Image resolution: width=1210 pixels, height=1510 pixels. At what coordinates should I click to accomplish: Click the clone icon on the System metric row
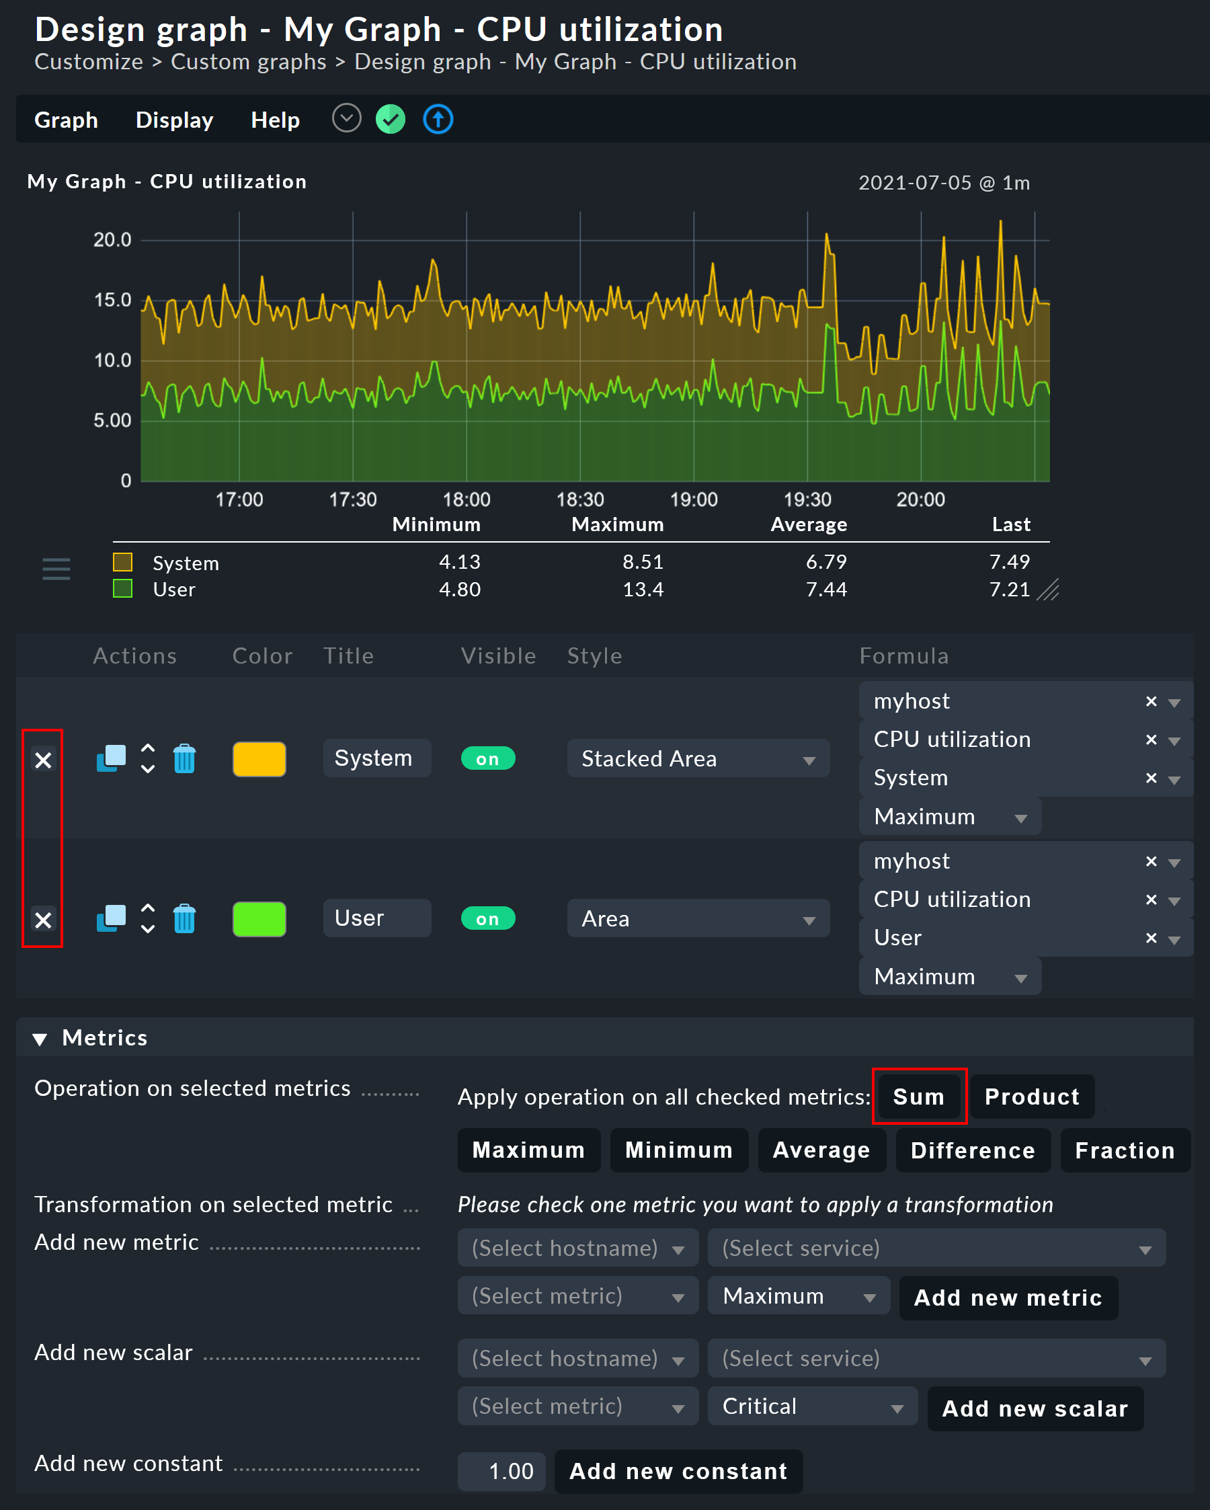111,758
